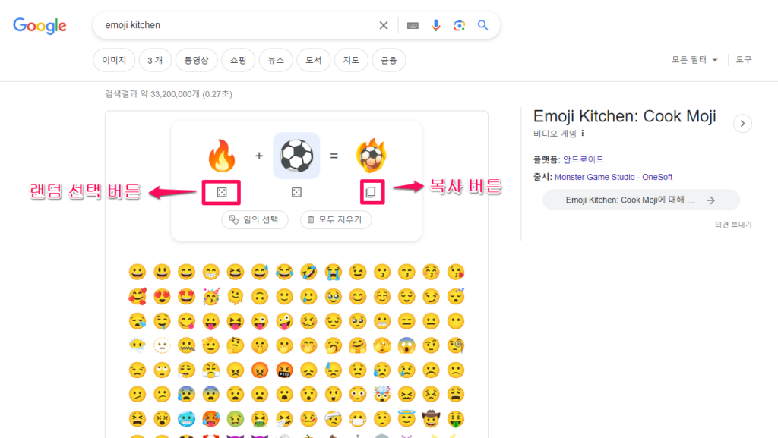Run the search with the magnifier icon
This screenshot has width=778, height=438.
tap(482, 25)
